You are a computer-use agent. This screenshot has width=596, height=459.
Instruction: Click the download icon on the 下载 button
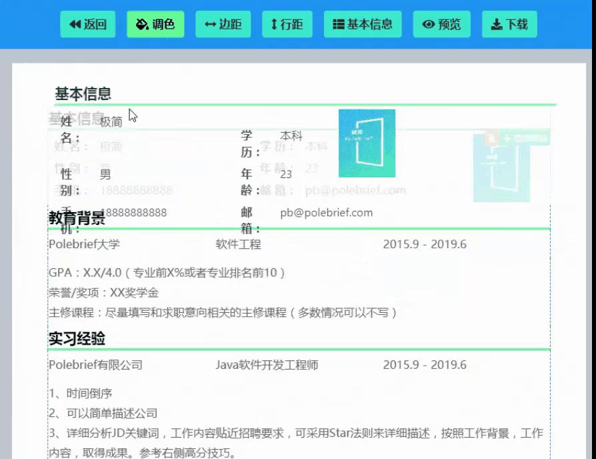click(497, 24)
